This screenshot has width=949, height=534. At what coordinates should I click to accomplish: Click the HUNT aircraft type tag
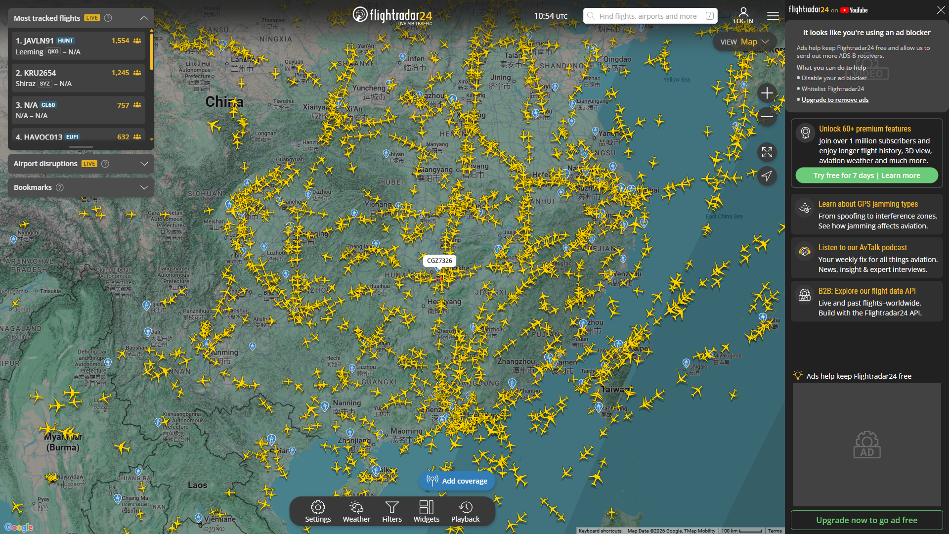65,41
